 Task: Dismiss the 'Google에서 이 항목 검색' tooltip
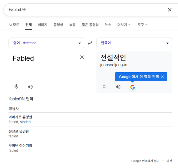(x=162, y=77)
